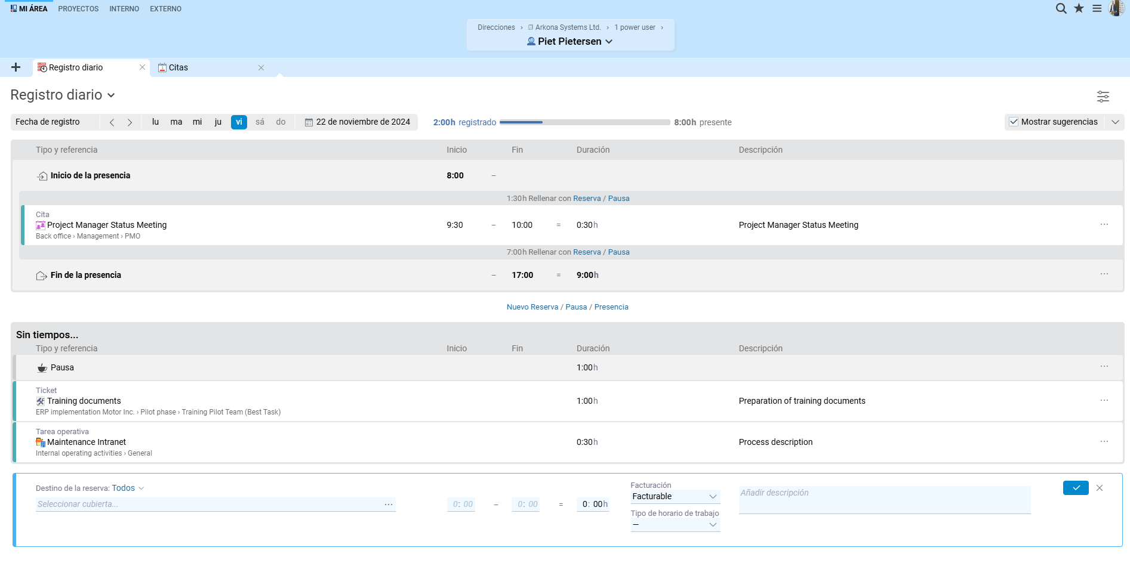Open EXTERNO menu
The width and height of the screenshot is (1130, 563).
pyautogui.click(x=165, y=9)
